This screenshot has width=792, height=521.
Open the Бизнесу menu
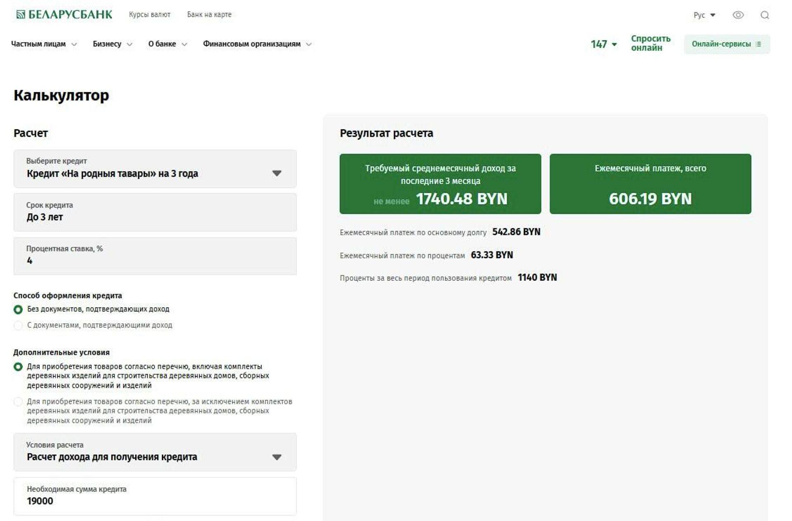tap(107, 44)
